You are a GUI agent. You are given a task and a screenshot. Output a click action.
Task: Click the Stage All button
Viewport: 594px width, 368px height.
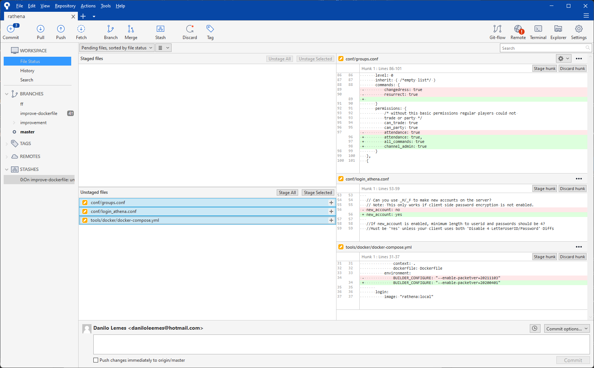[287, 192]
